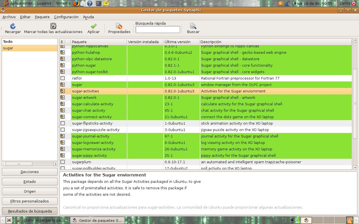Launch Firefox from the top panel

click(x=76, y=3)
